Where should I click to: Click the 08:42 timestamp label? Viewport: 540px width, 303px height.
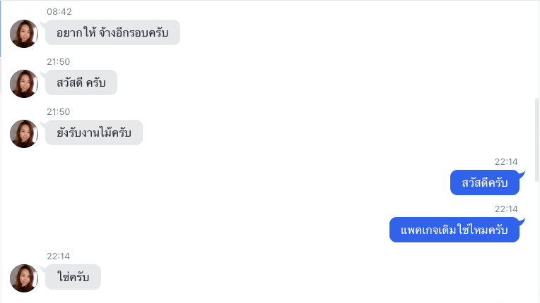pos(59,12)
